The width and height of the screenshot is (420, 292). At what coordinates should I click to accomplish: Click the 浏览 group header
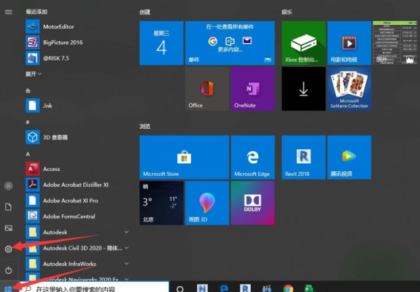[145, 126]
